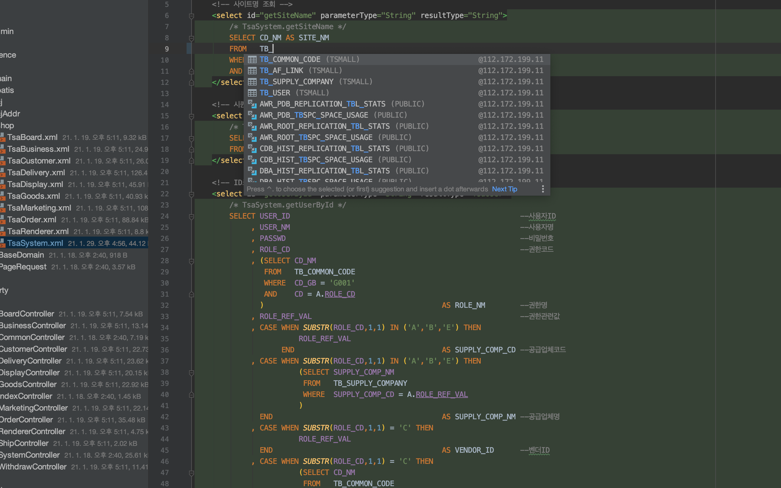Open BoardController in project tree
Viewport: 781px width, 488px height.
(x=74, y=314)
